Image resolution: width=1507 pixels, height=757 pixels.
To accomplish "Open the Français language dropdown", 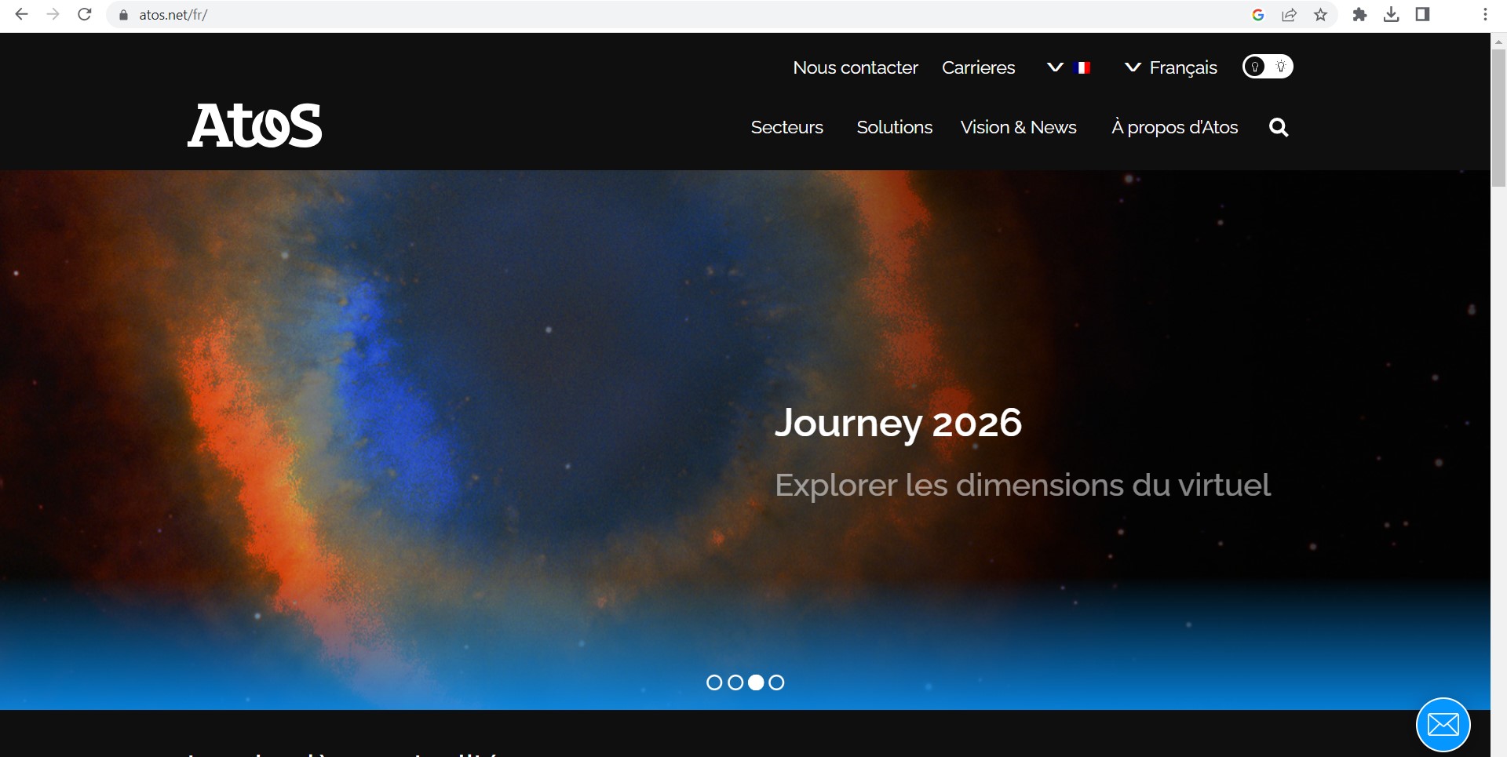I will (1171, 67).
